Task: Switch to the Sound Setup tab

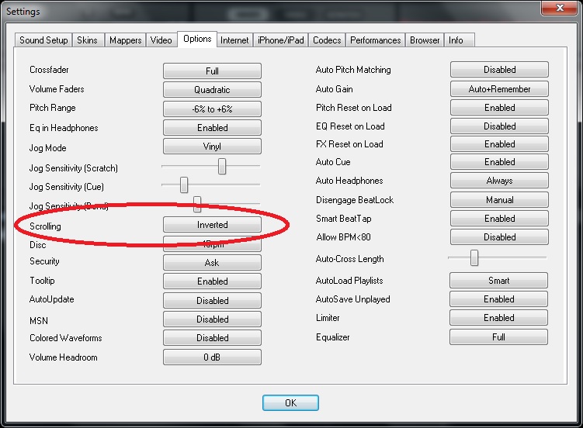Action: [x=43, y=40]
